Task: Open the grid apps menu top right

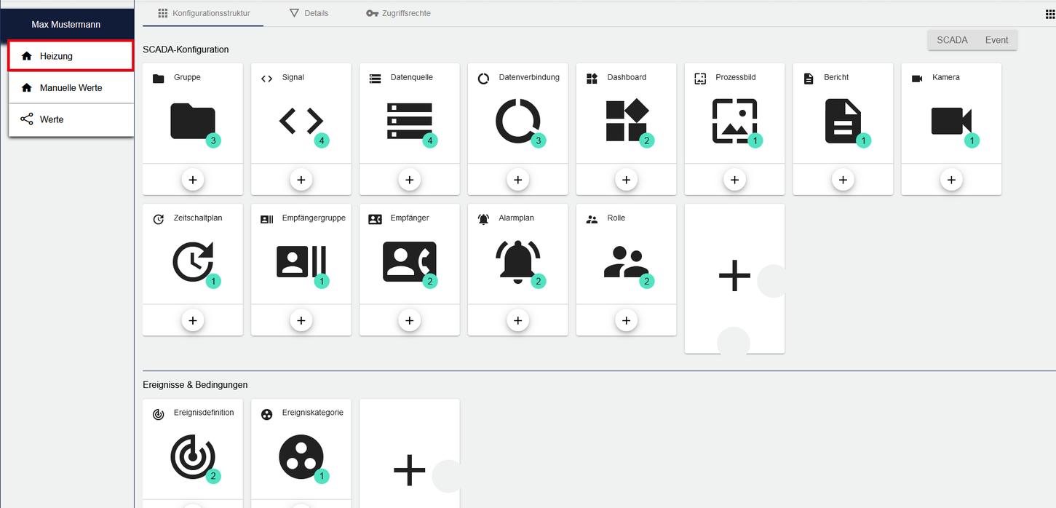Action: [1049, 14]
